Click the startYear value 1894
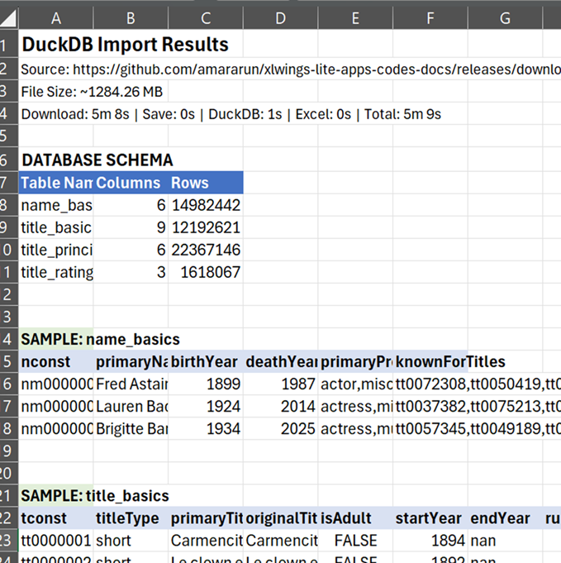This screenshot has width=561, height=563. pyautogui.click(x=430, y=541)
